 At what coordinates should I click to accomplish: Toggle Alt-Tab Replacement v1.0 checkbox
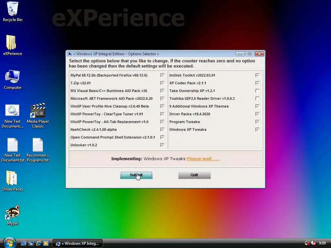[x=162, y=122]
